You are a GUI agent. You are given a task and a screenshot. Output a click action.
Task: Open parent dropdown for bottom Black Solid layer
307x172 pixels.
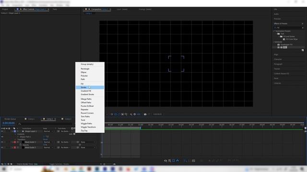[x=88, y=148]
